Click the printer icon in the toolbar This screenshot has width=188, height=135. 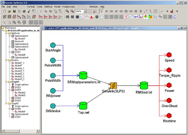24,11
